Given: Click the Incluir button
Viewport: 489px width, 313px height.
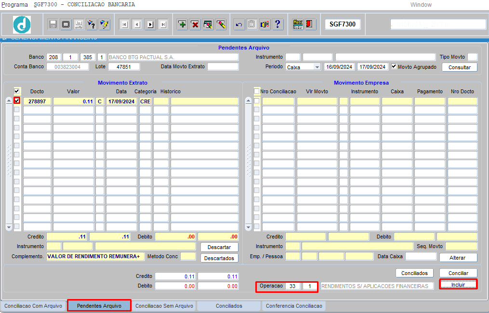Looking at the screenshot, I should [458, 284].
